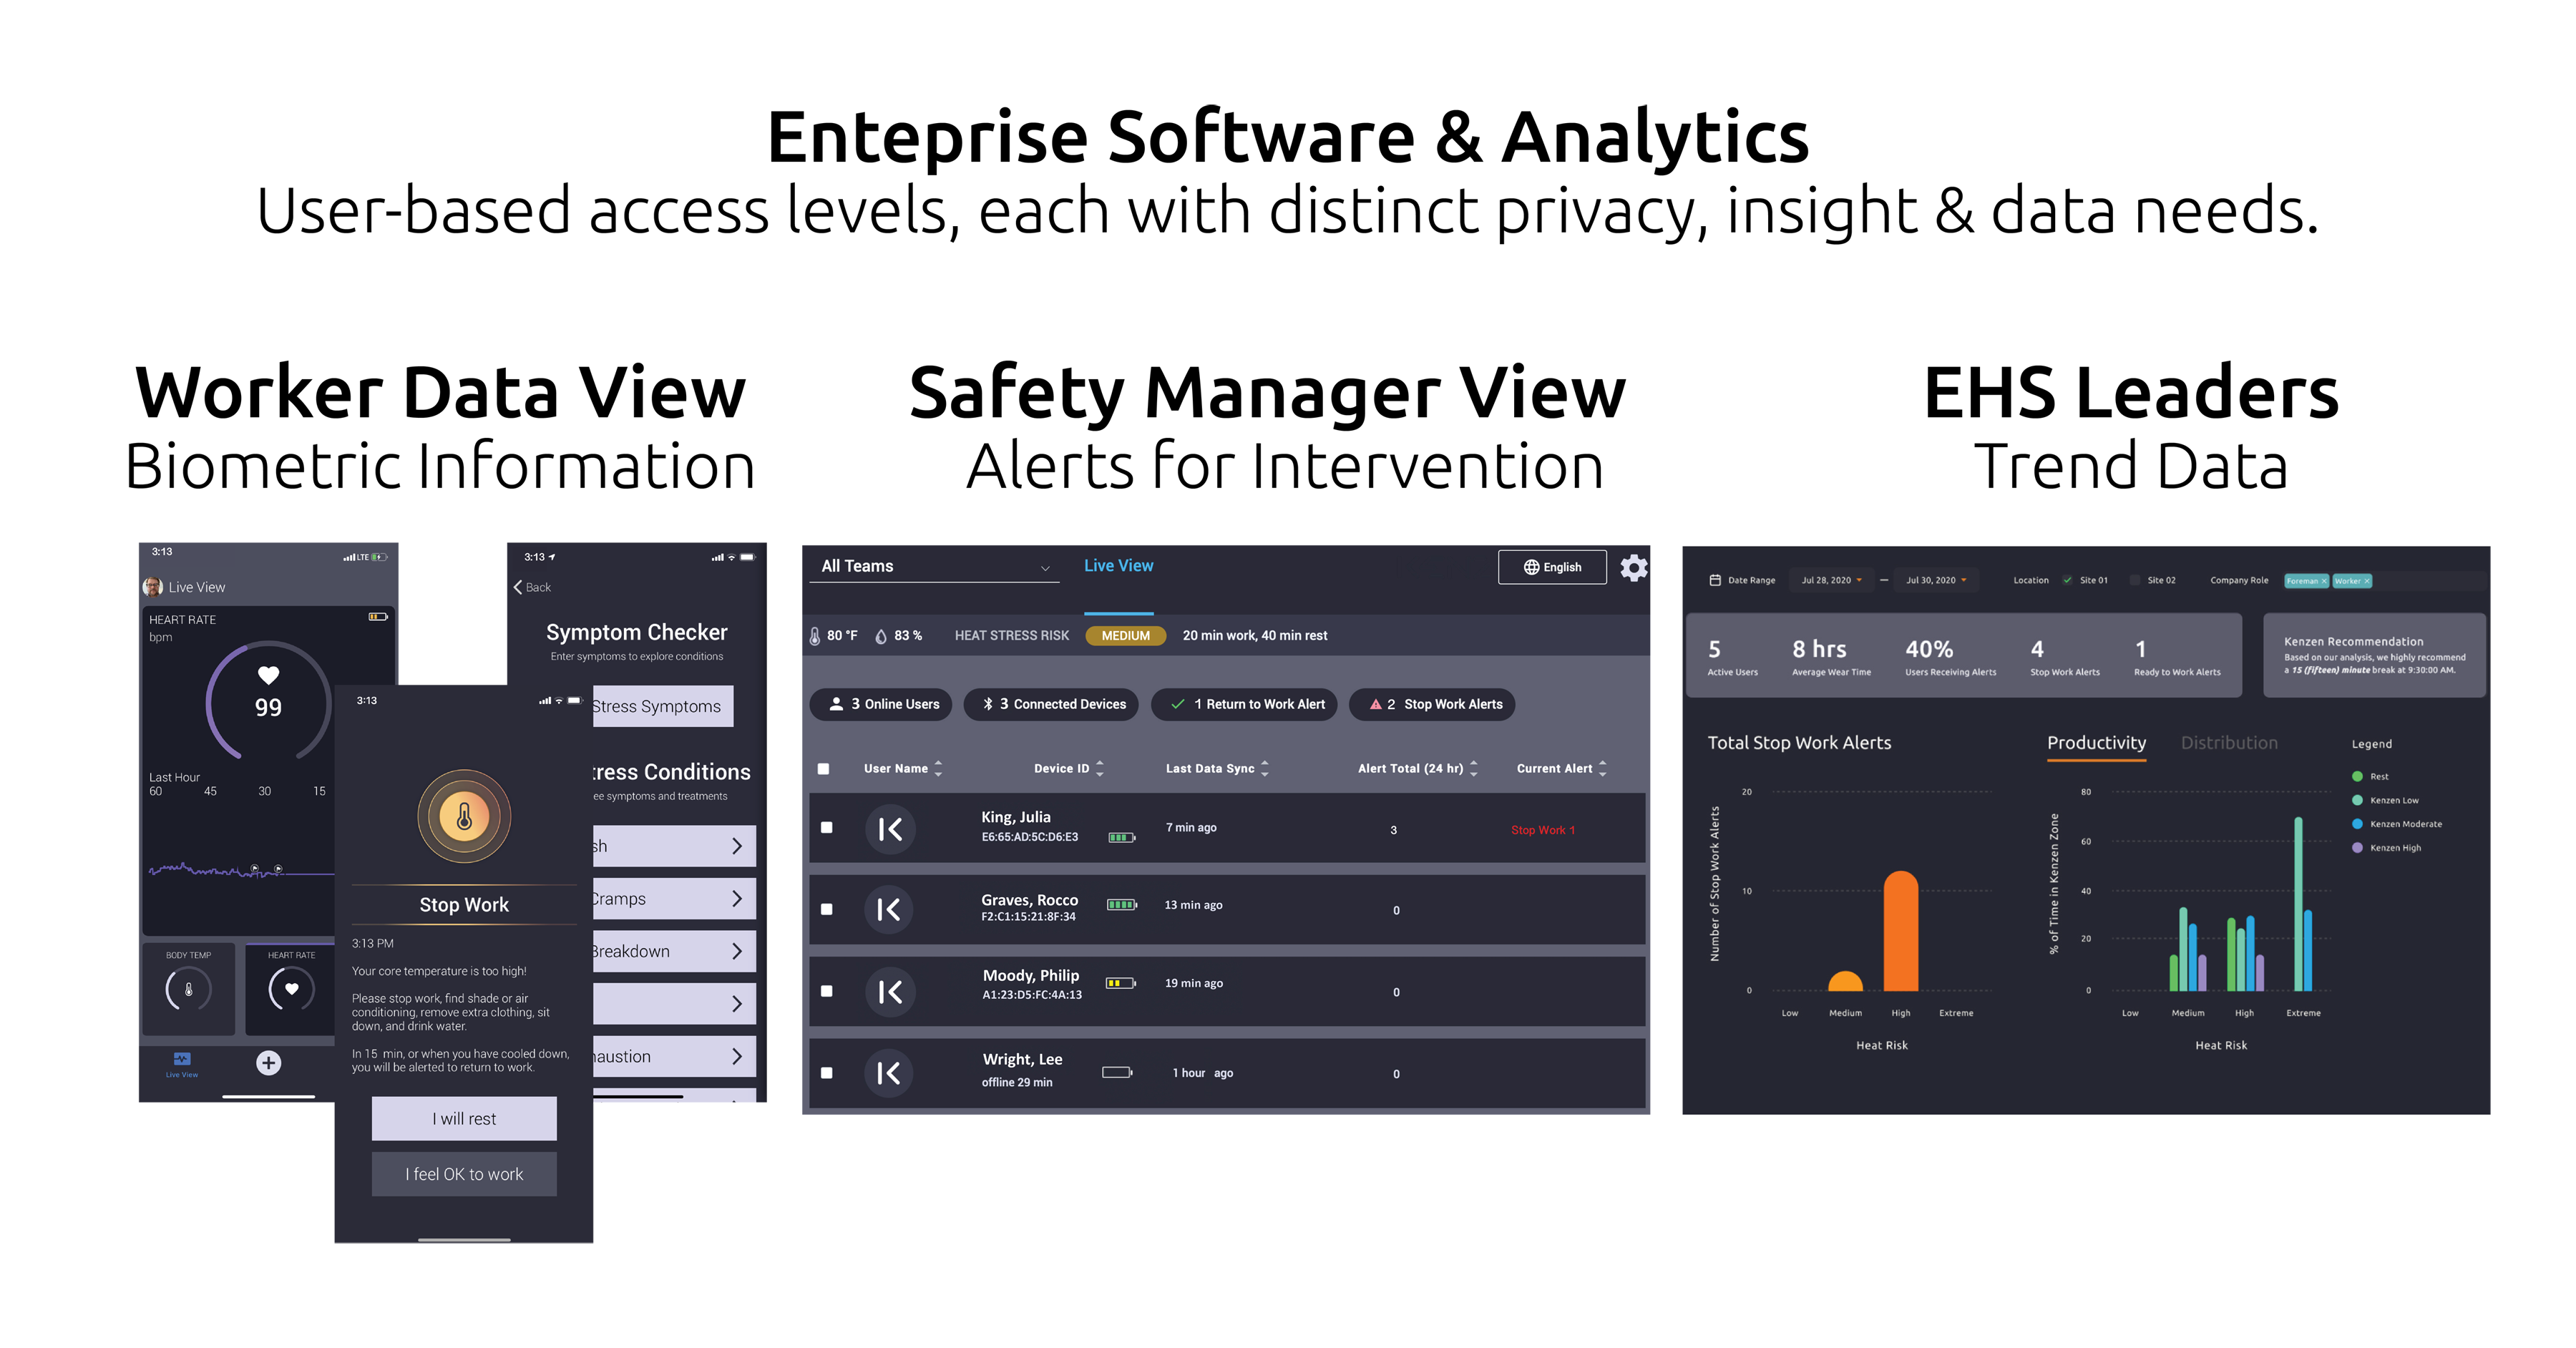Viewport: 2576px width, 1348px height.
Task: Tap the Body Temp gauge tile
Action: point(188,988)
